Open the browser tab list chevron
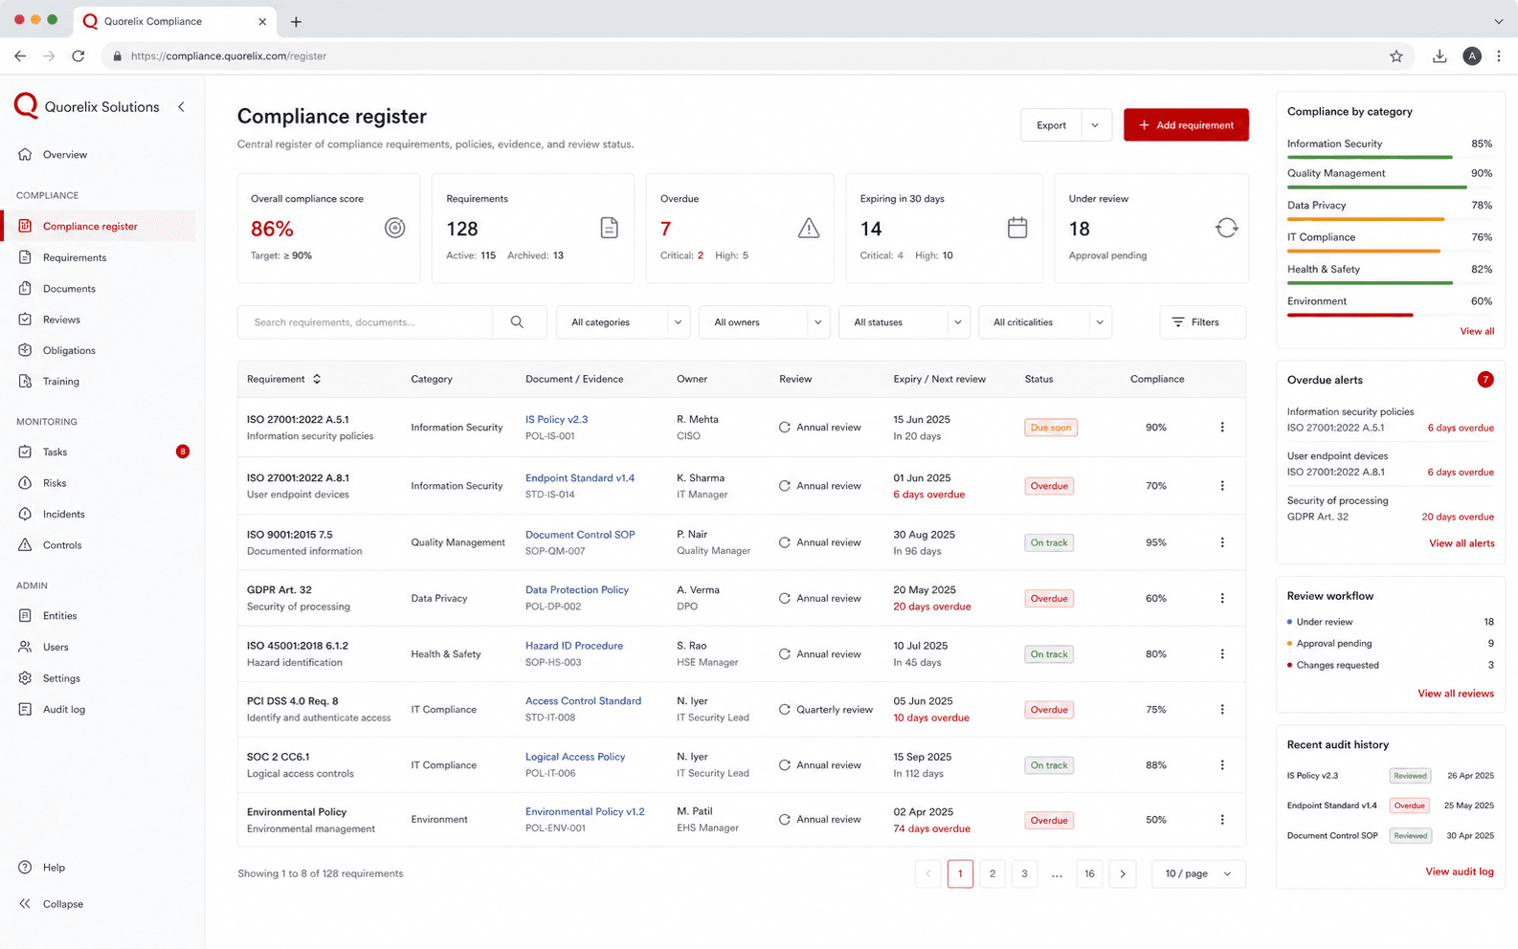 1498,21
